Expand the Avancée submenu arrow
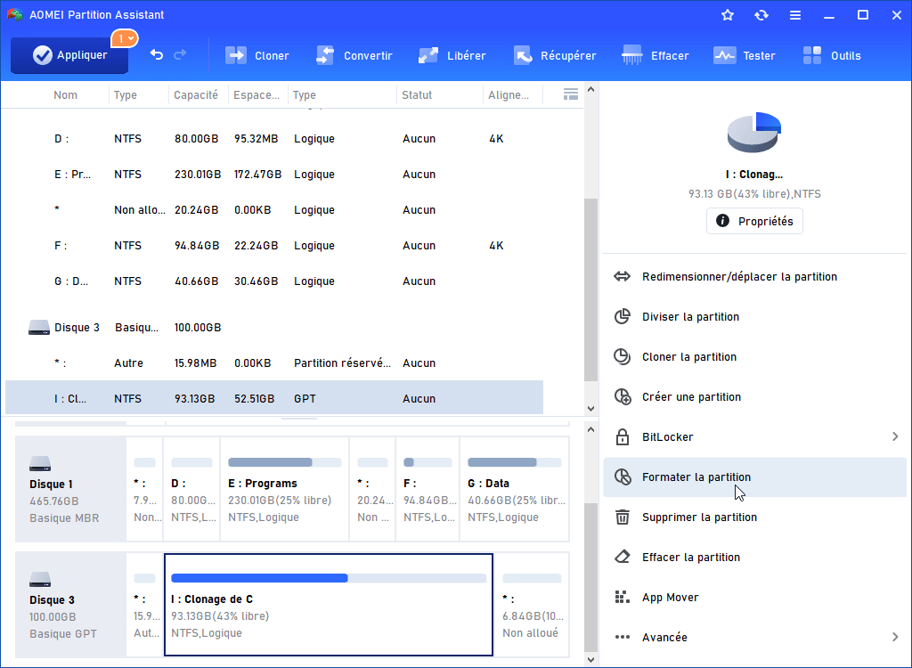The width and height of the screenshot is (912, 668). (895, 637)
